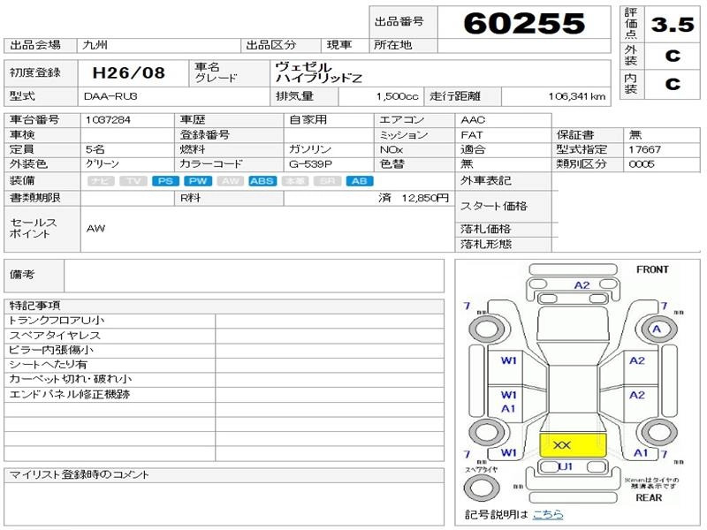
Task: Select the blue PS equipment badge
Action: tap(165, 181)
